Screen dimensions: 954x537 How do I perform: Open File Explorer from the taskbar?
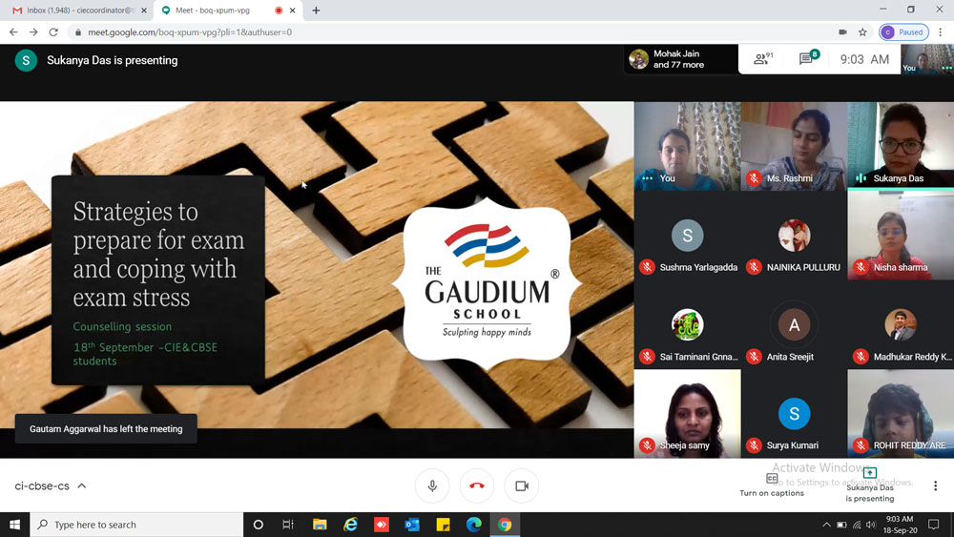click(x=320, y=525)
